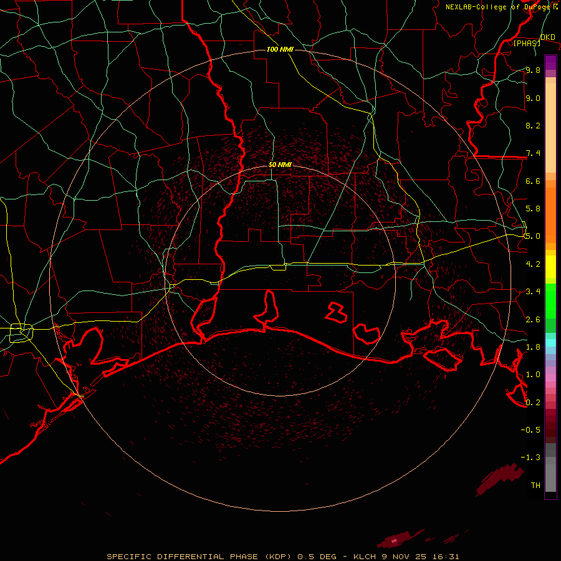The width and height of the screenshot is (561, 561).
Task: Click the dark red radar echo beside the TH label
Action: point(500,479)
